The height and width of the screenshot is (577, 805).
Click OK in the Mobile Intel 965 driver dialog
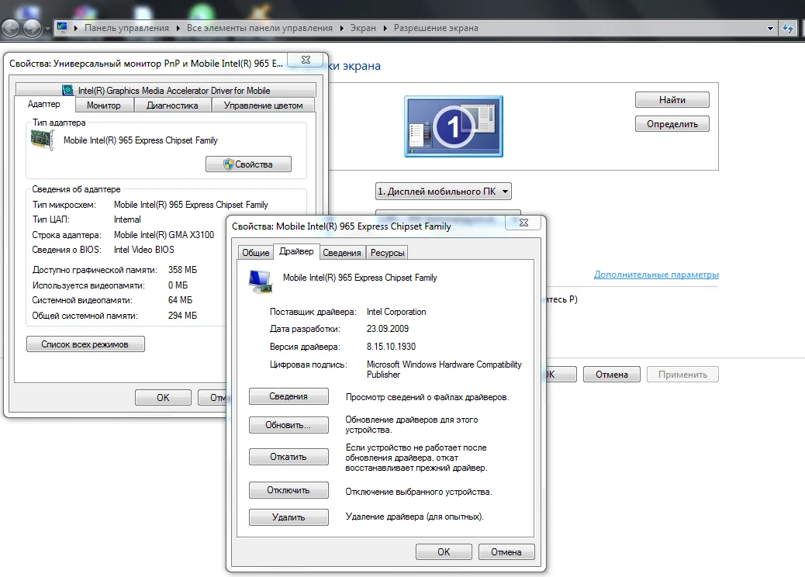click(444, 552)
